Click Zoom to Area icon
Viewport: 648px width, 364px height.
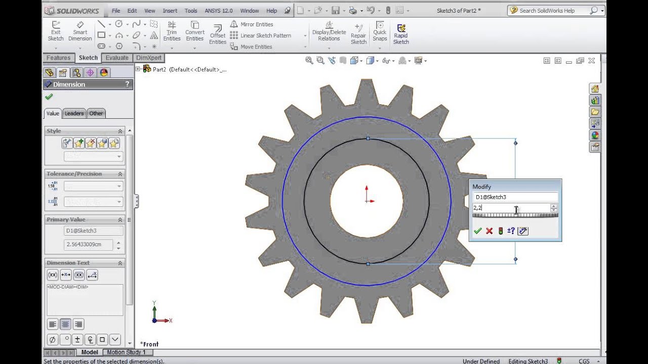point(320,61)
